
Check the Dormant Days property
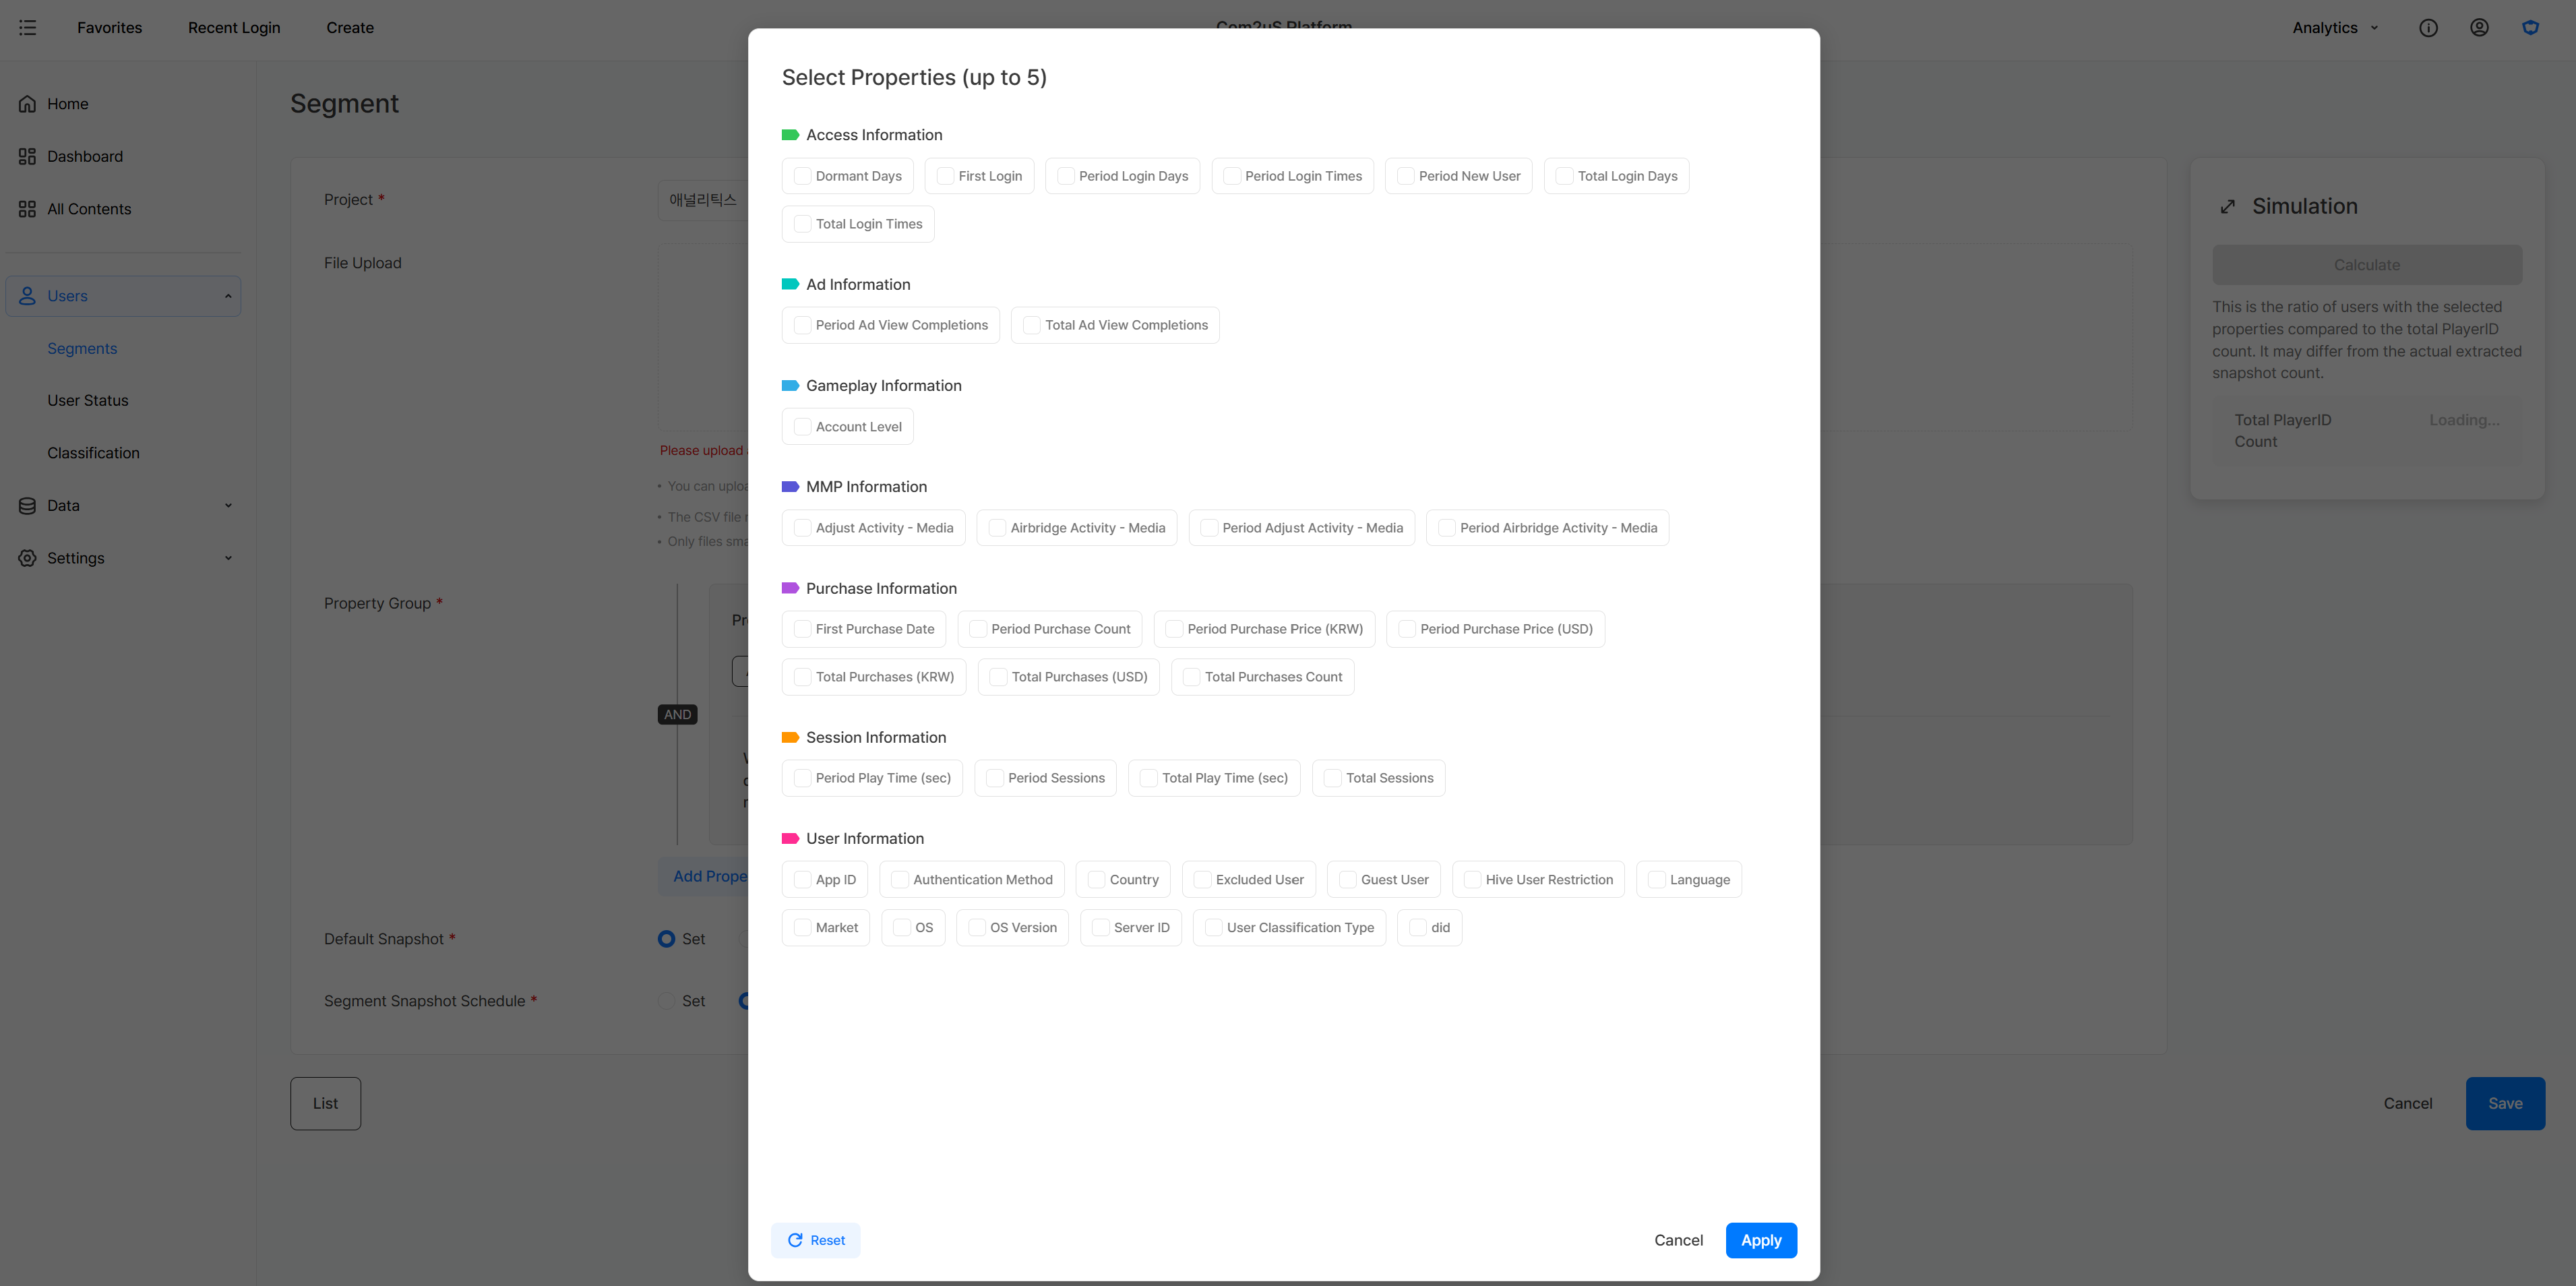tap(802, 176)
